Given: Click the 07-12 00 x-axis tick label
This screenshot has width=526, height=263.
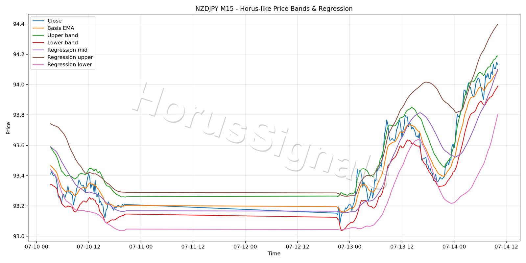Looking at the screenshot, I should 245,247.
